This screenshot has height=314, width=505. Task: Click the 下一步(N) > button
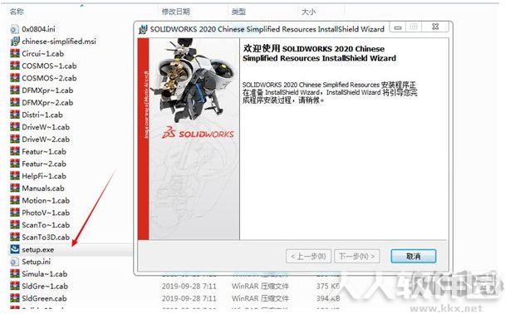pos(357,256)
